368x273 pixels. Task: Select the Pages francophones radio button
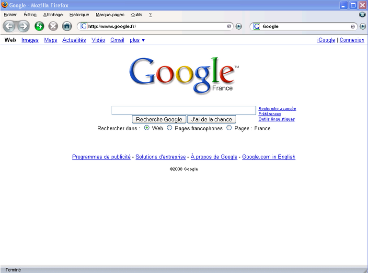tap(170, 128)
